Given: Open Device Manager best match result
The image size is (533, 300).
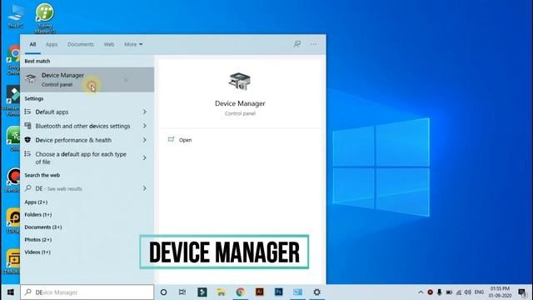Looking at the screenshot, I should point(87,80).
